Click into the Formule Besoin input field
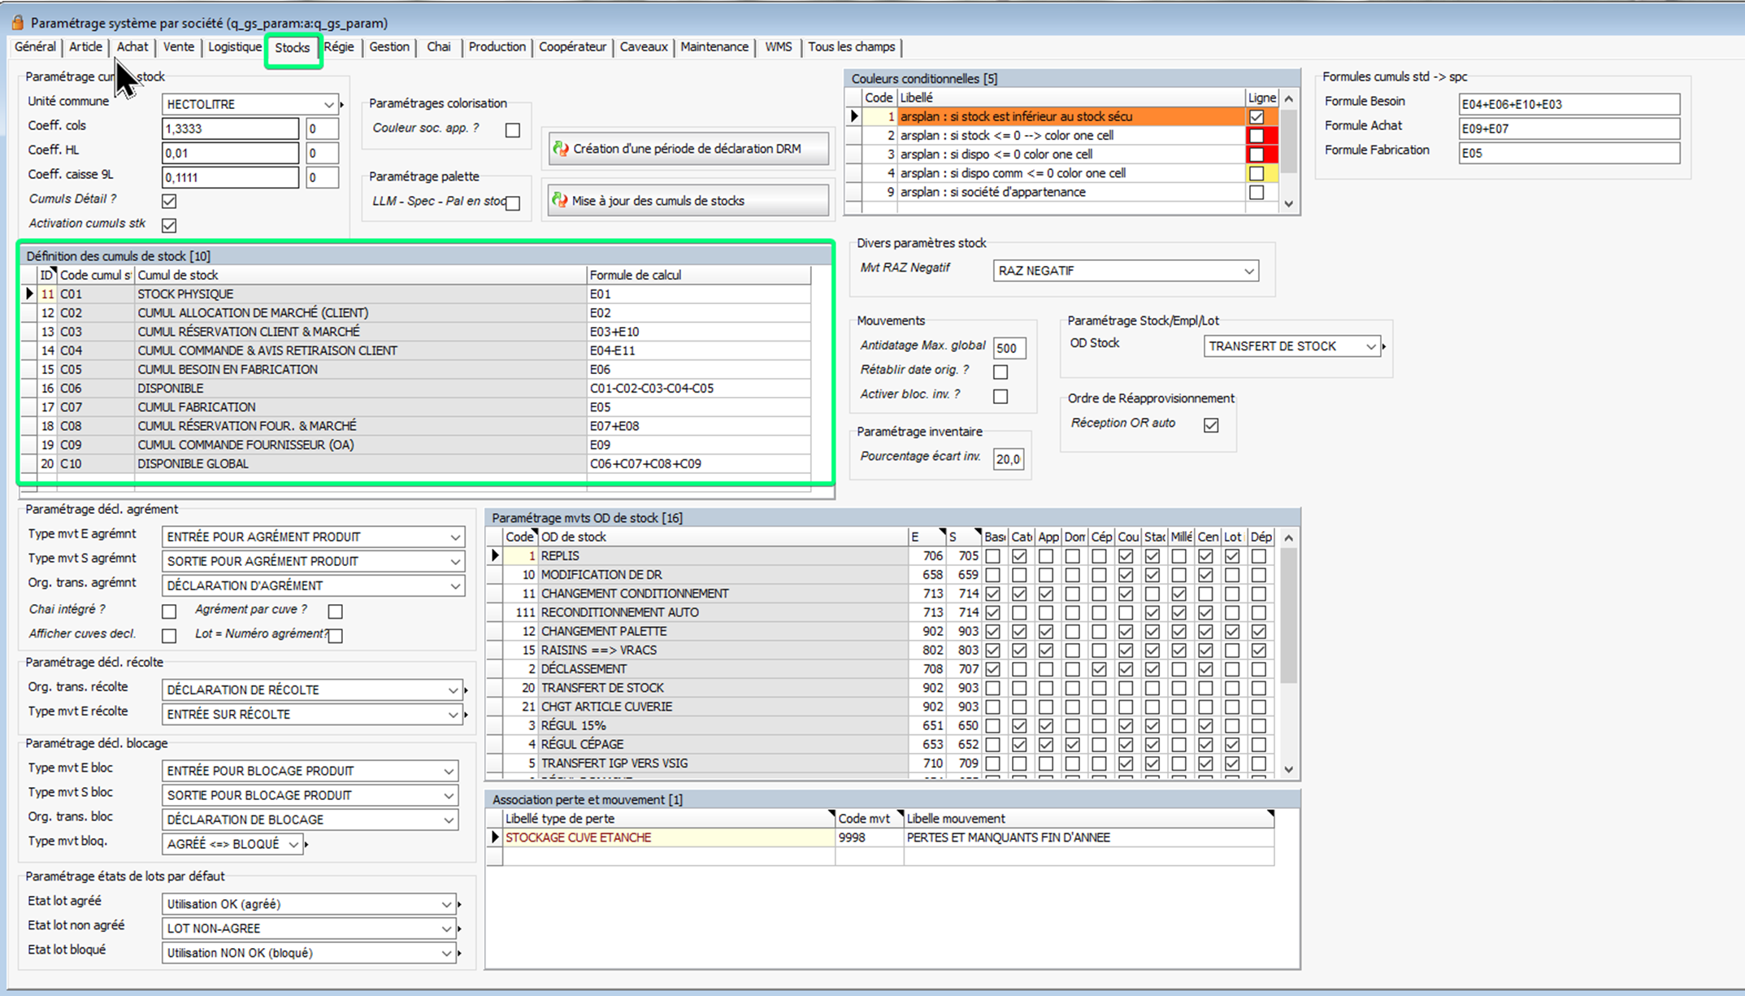The height and width of the screenshot is (996, 1745). click(1568, 104)
